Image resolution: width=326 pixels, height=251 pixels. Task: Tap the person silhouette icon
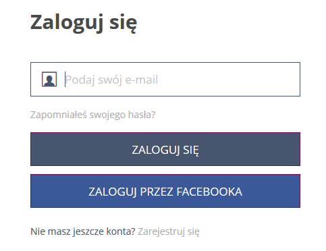click(x=49, y=80)
